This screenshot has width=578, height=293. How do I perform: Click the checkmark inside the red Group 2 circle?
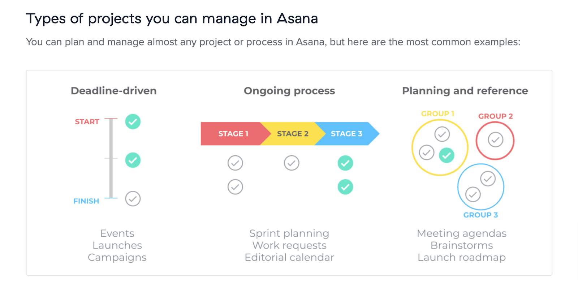(x=496, y=139)
